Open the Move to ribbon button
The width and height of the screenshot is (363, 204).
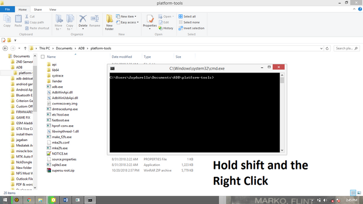[x=58, y=22]
